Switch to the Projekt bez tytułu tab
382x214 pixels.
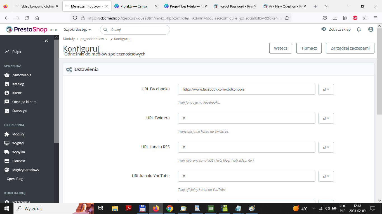point(186,6)
